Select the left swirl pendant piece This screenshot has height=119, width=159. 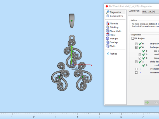[x=60, y=76]
